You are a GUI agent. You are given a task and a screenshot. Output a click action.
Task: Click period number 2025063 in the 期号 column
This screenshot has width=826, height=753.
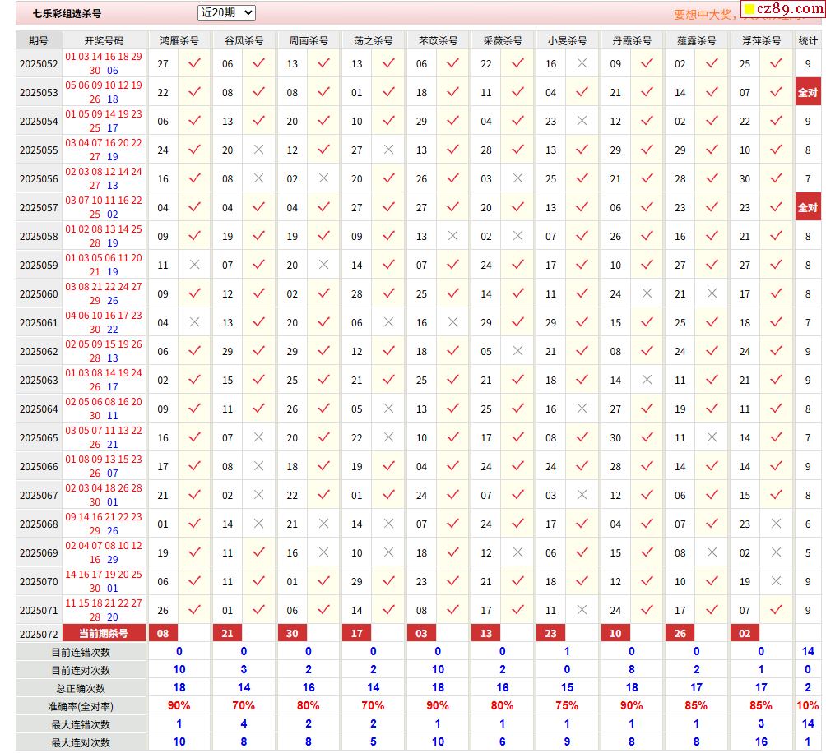[39, 381]
